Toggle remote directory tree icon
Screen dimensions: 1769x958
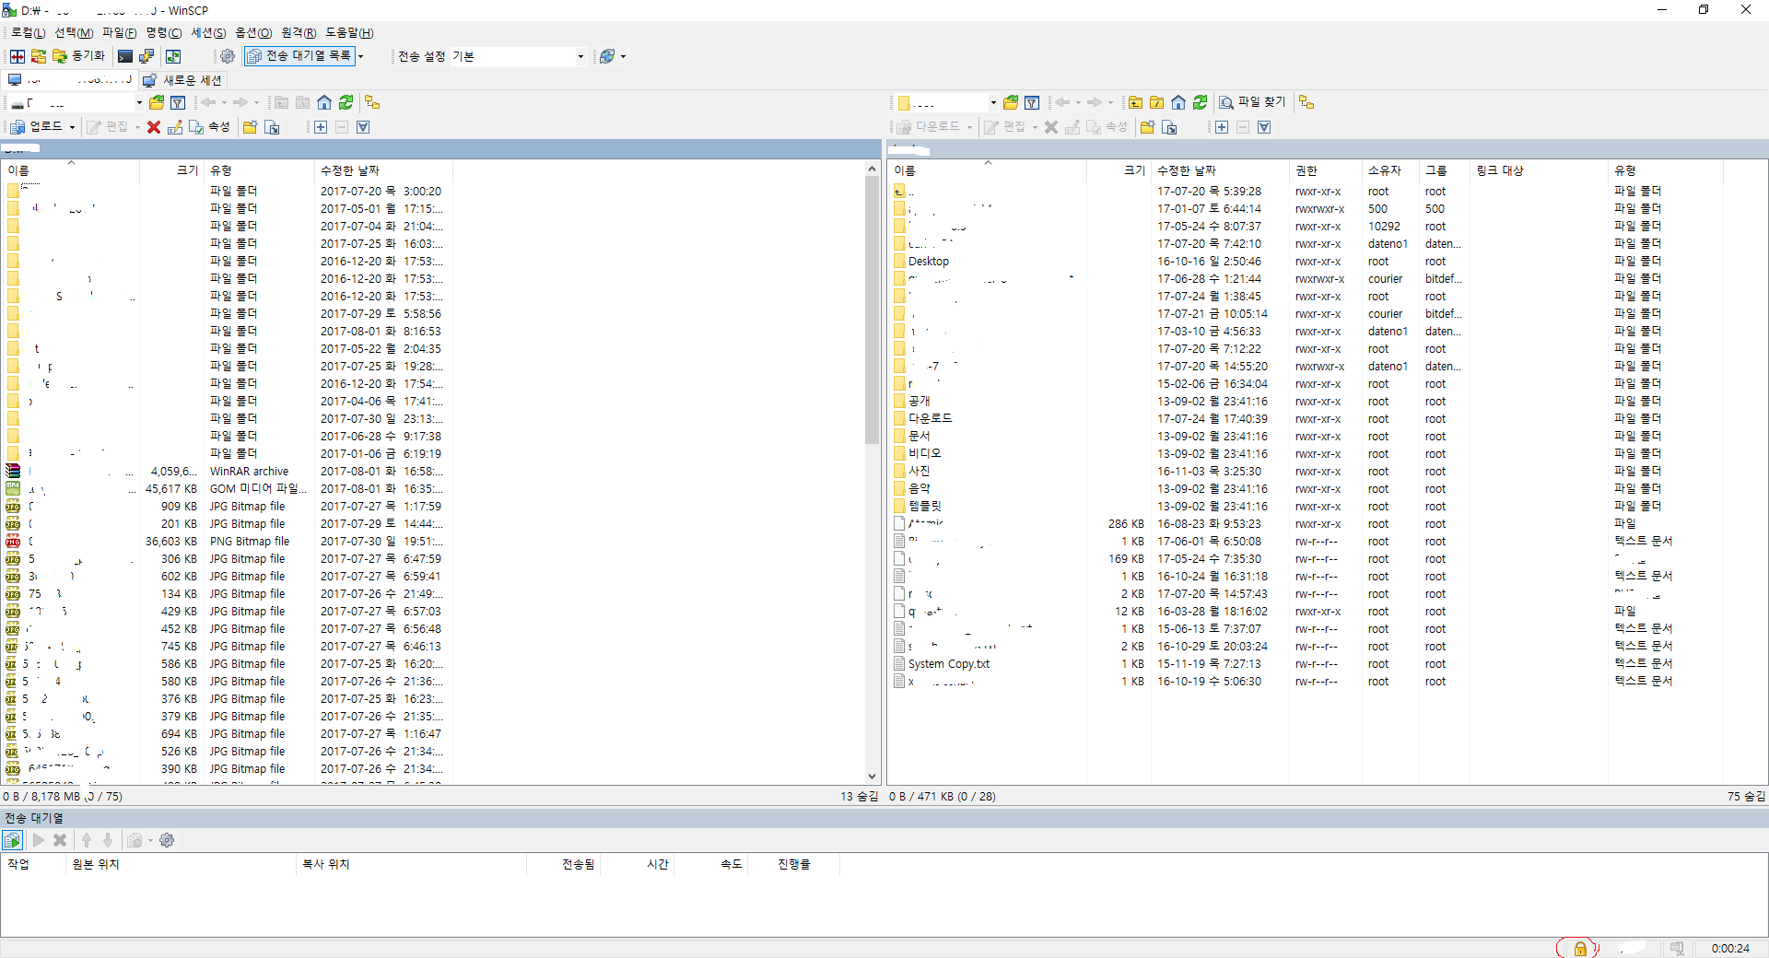pos(1306,102)
